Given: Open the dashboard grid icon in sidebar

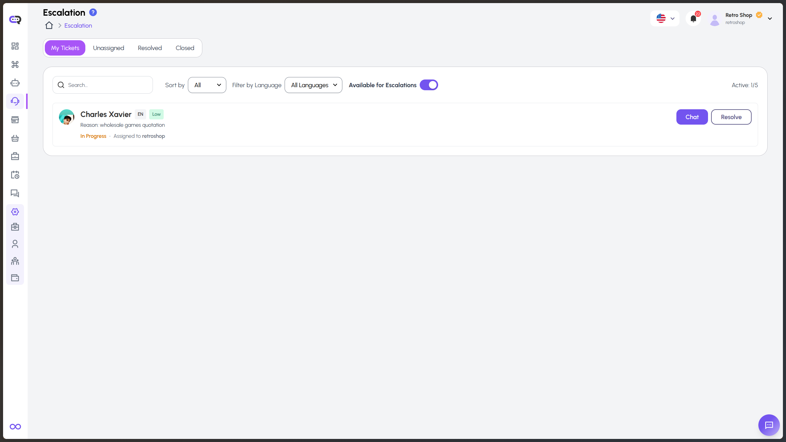Looking at the screenshot, I should (x=15, y=46).
